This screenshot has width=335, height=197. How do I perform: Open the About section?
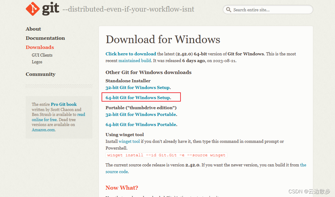[33, 29]
